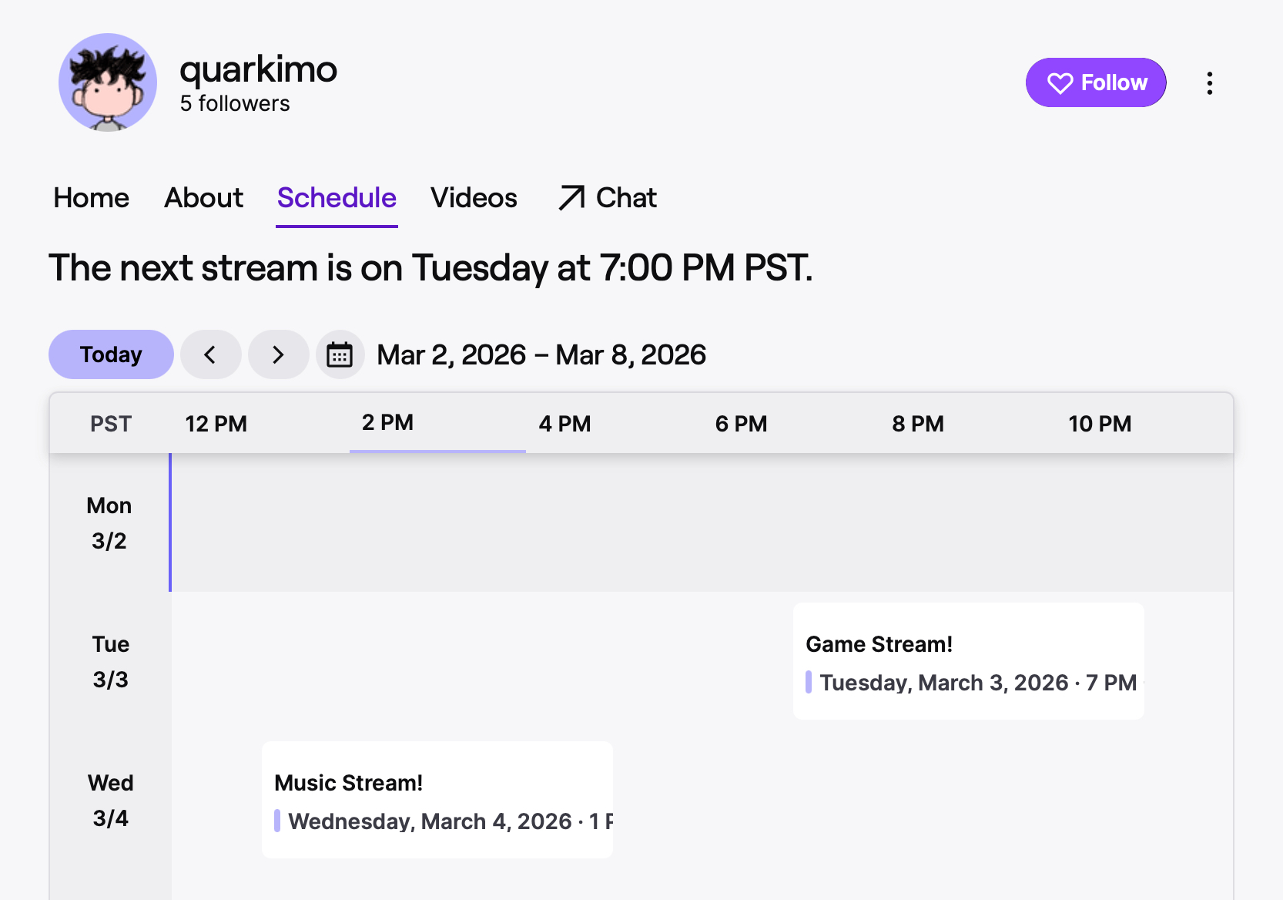This screenshot has width=1283, height=900.
Task: Click the 2 PM time column header
Action: 387,423
